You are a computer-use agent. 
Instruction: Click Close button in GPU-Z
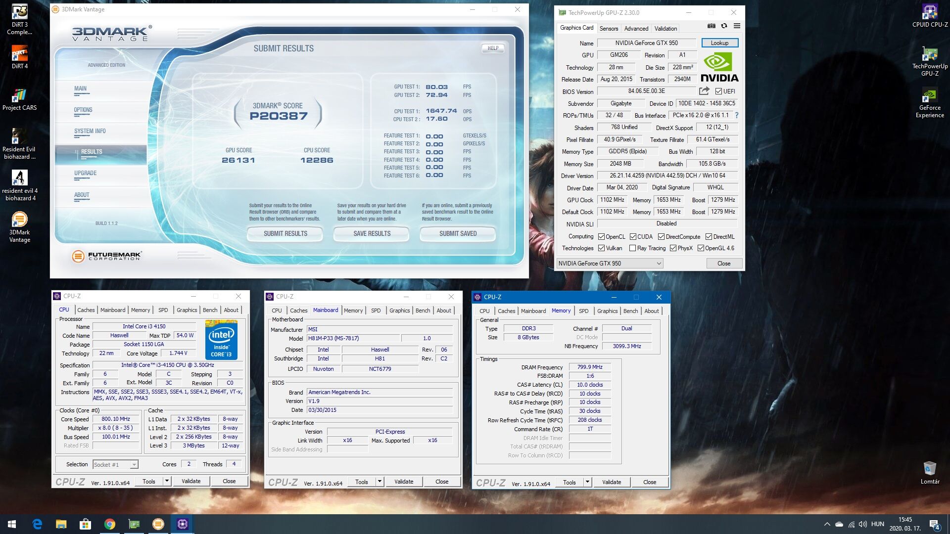click(x=724, y=264)
